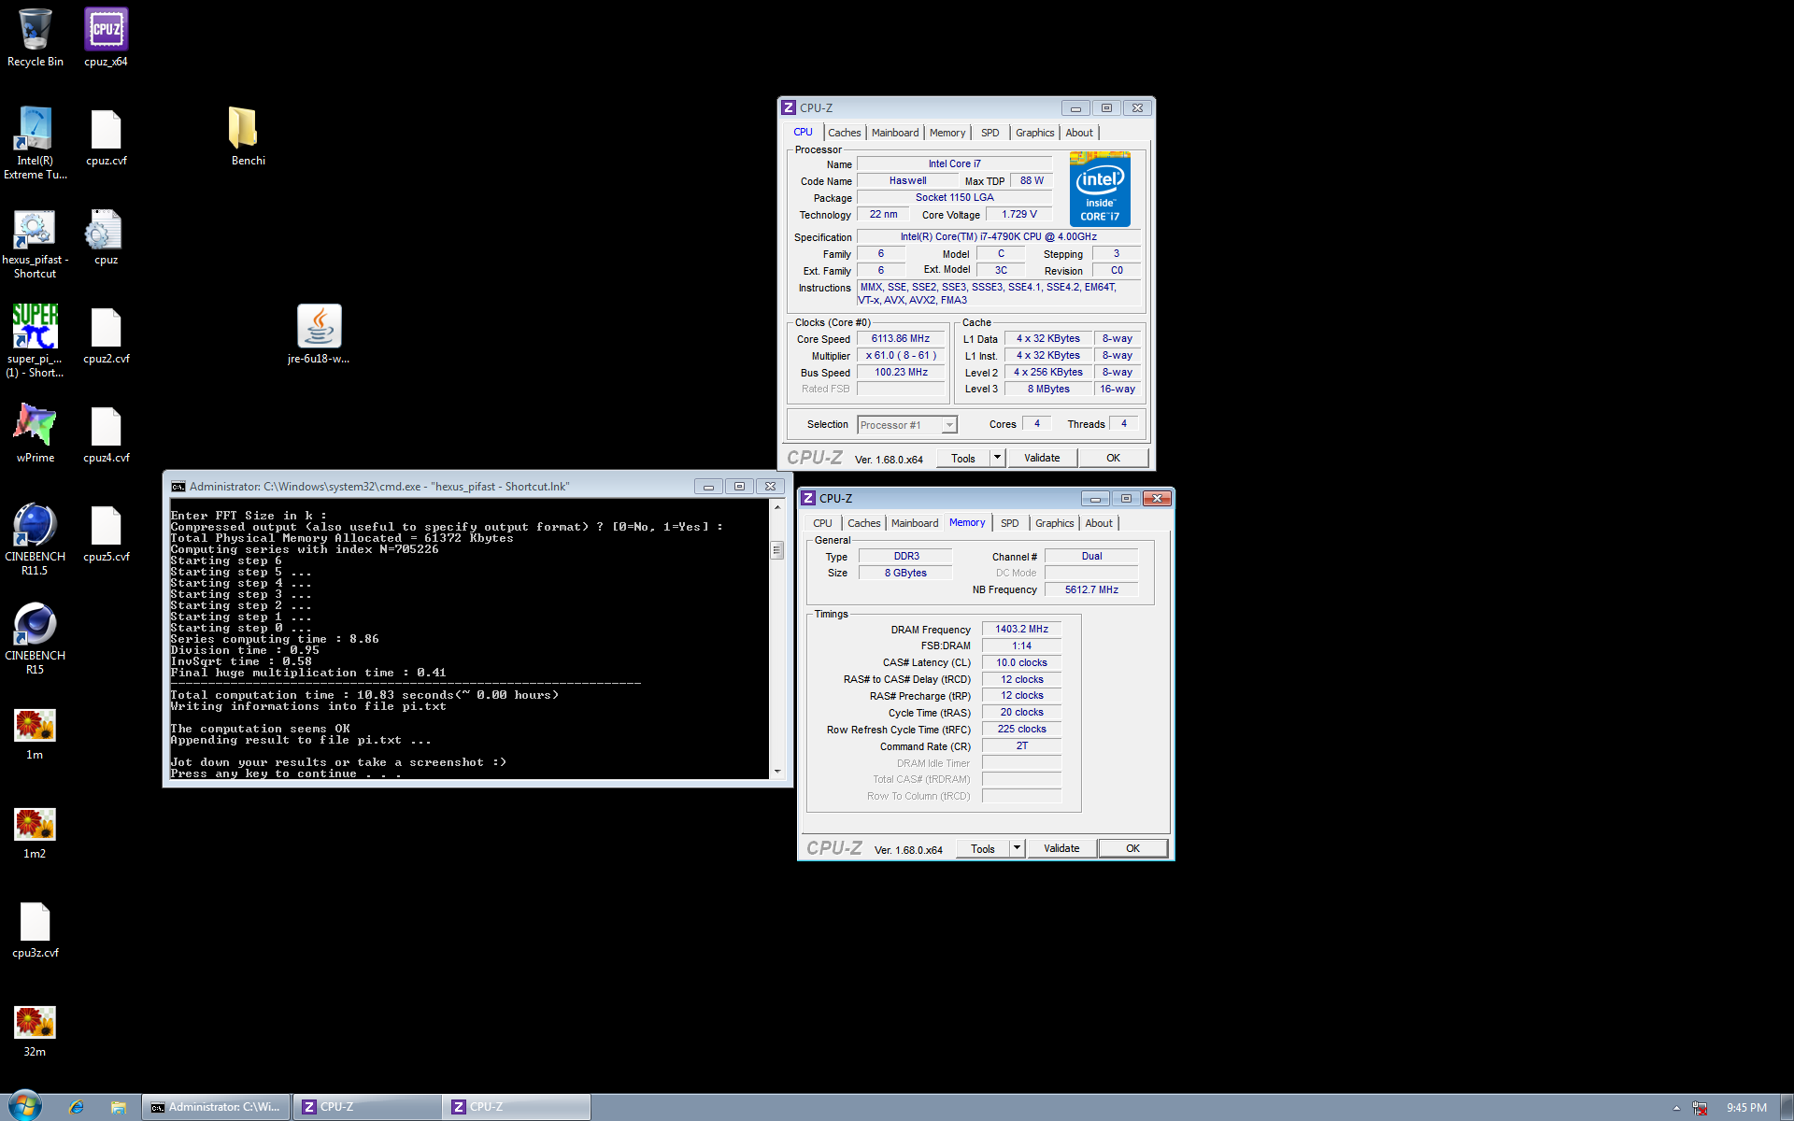Click the DRAM Frequency 1403.2 MHz value
The height and width of the screenshot is (1121, 1794).
[1021, 630]
